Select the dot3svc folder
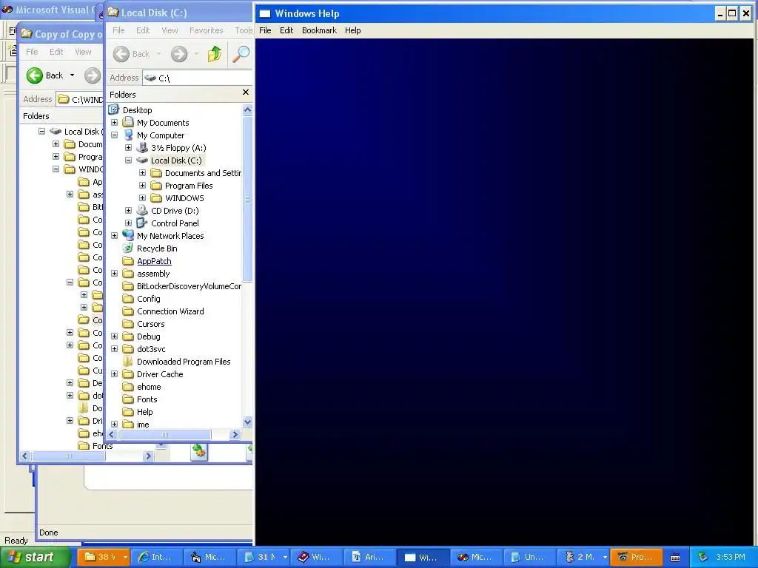758x568 pixels. tap(151, 349)
